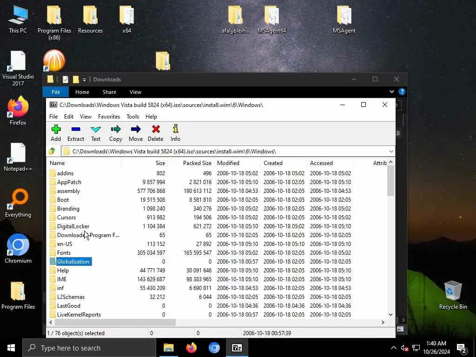Select the Program Files (x86) desktop folder
476x357 pixels.
pyautogui.click(x=54, y=23)
